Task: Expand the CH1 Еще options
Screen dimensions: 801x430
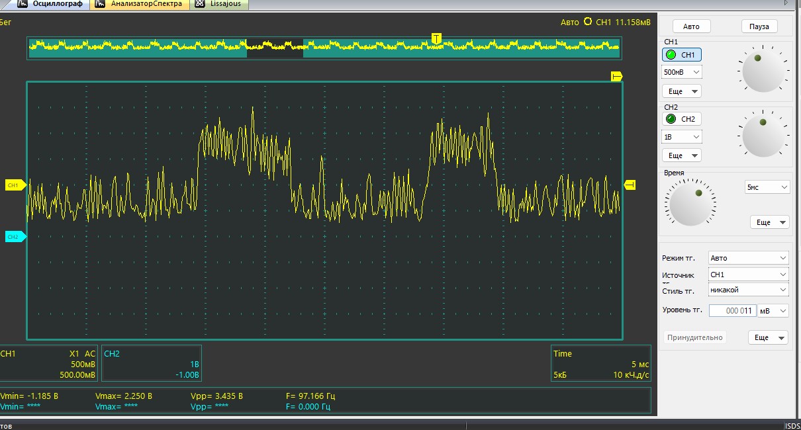Action: click(682, 91)
